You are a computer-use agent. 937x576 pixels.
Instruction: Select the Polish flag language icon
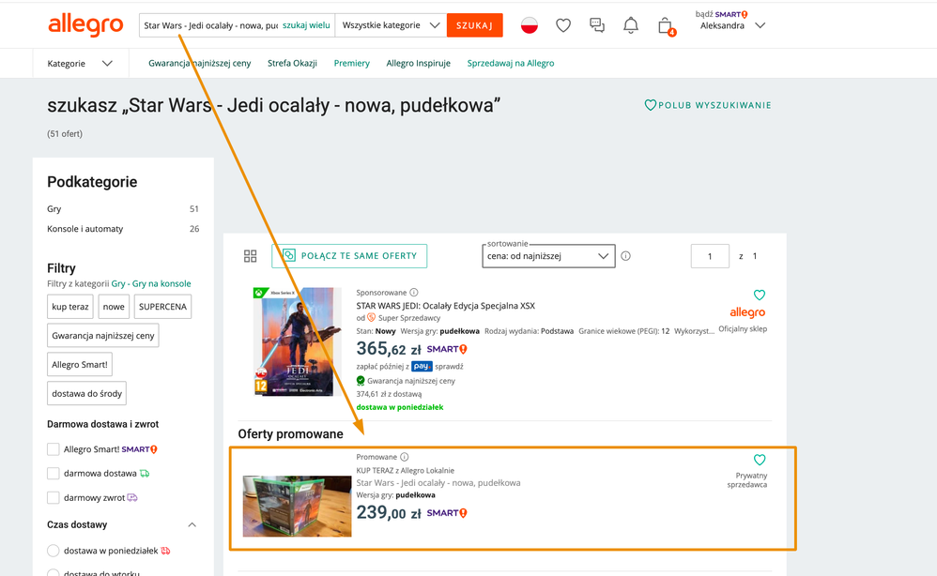click(x=529, y=25)
